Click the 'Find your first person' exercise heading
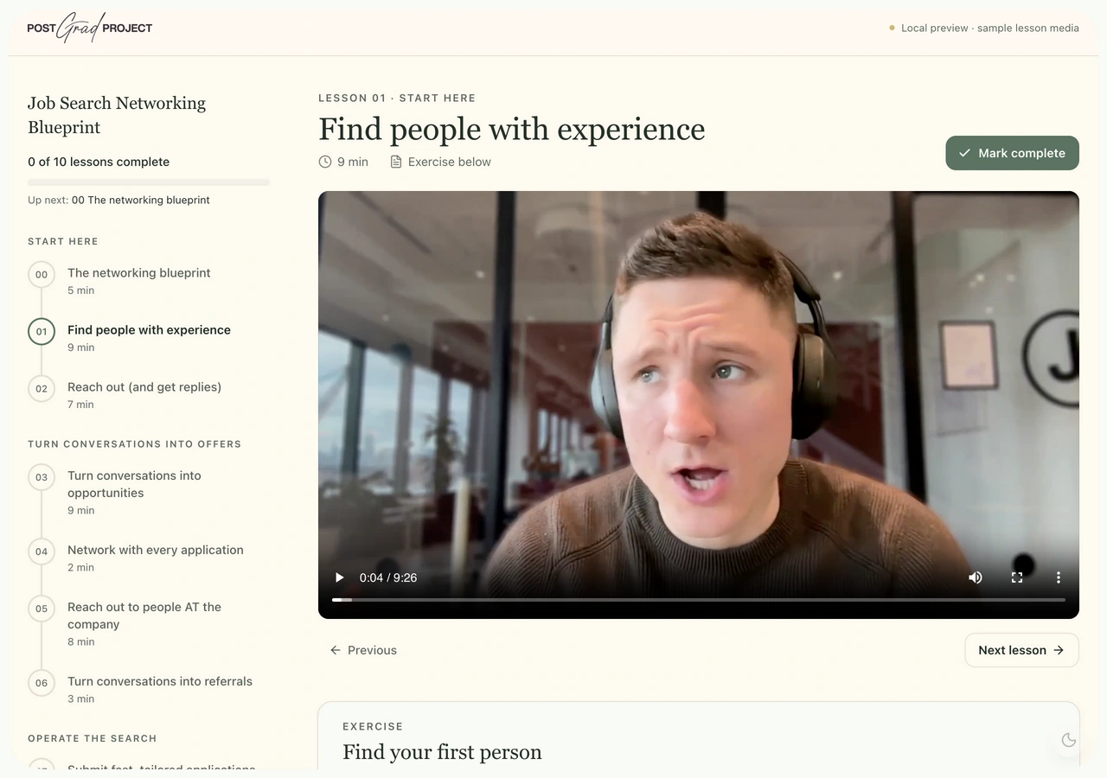 [442, 752]
